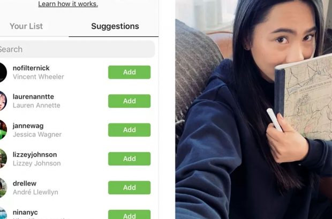332x219 pixels.
Task: Add laurenanntte to the list
Action: (x=130, y=101)
